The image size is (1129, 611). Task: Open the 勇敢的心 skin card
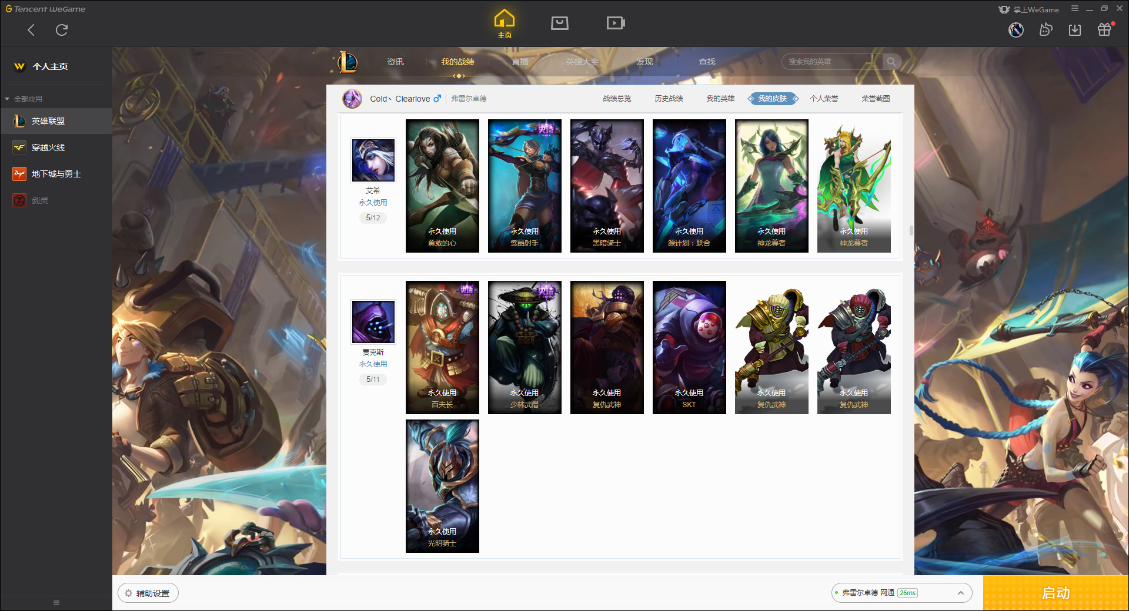pos(442,186)
